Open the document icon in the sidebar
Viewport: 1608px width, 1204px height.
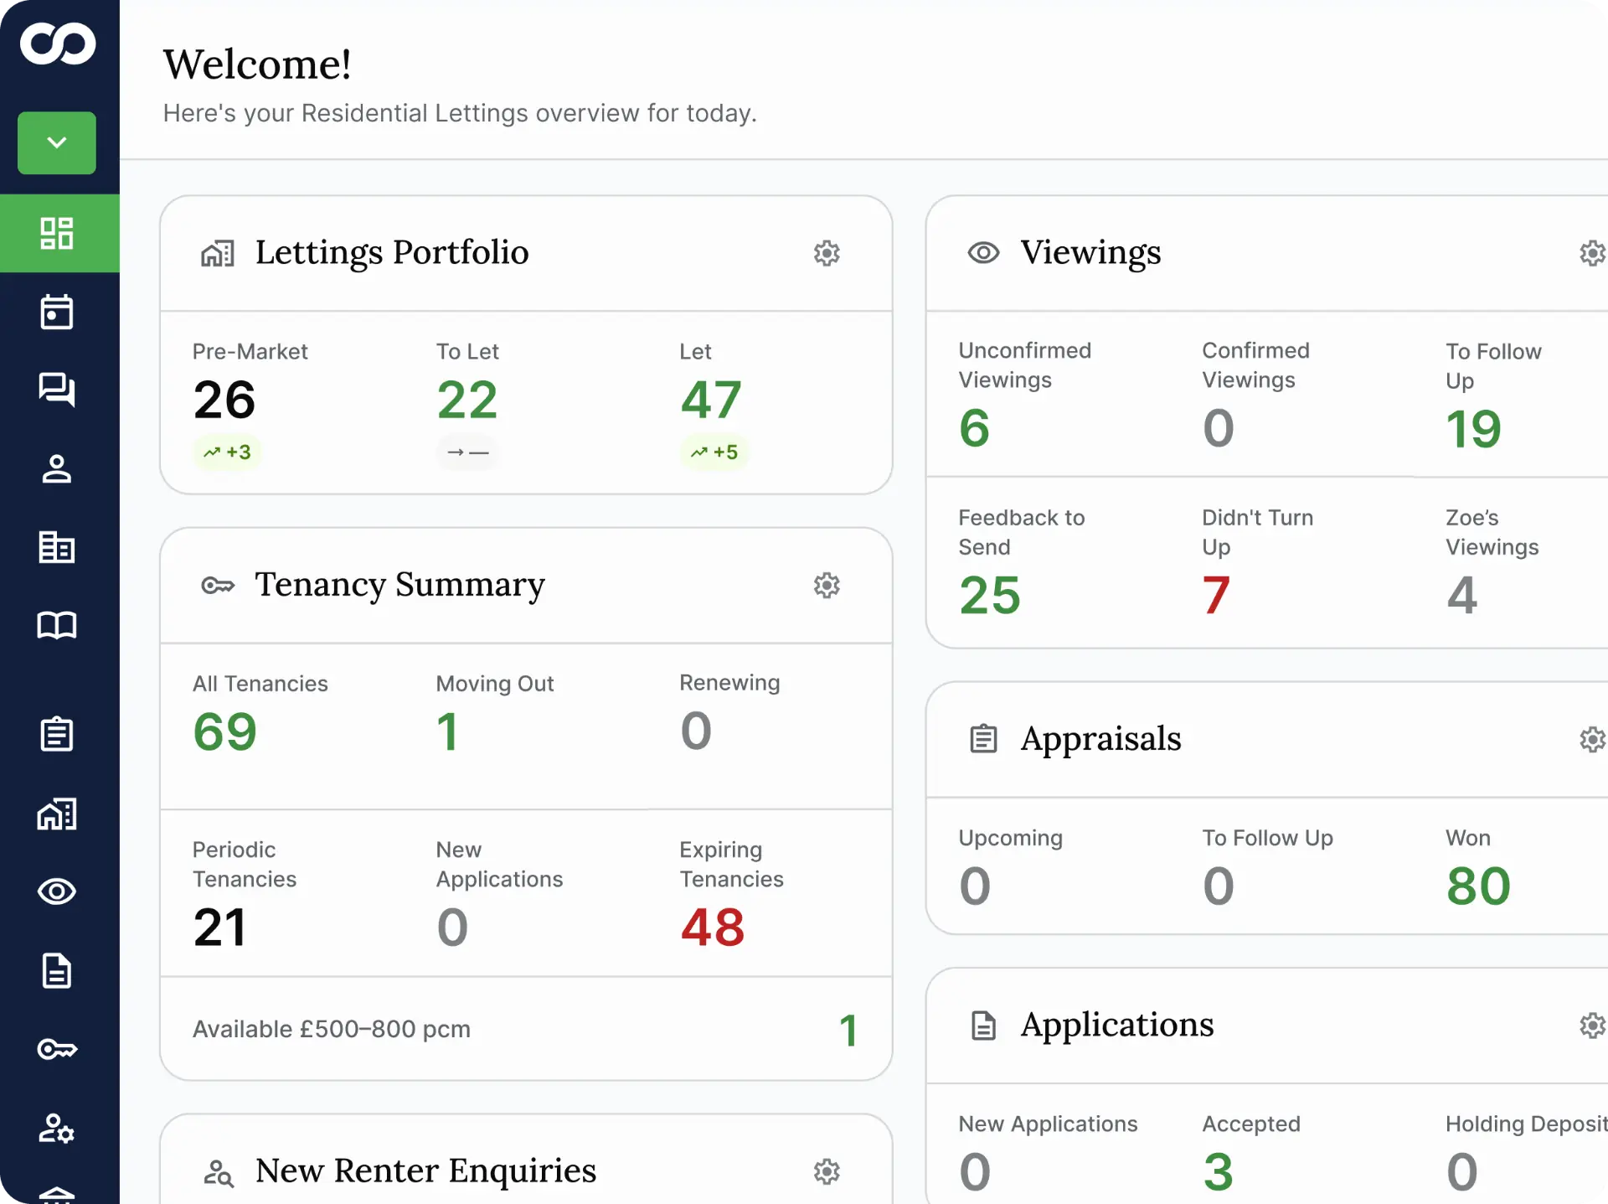(57, 970)
